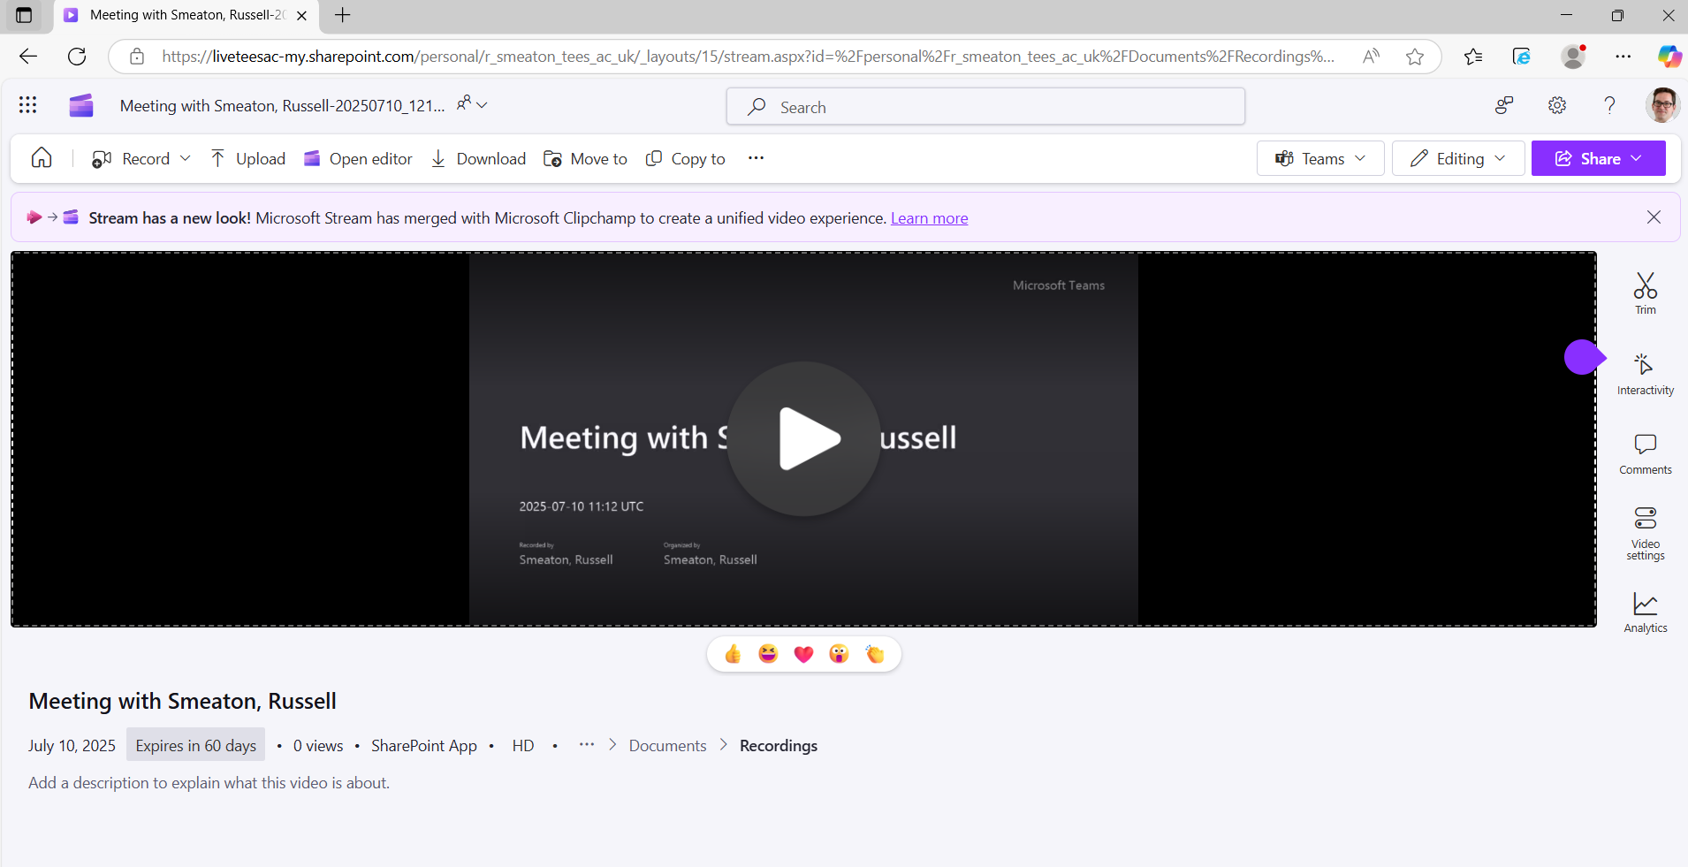1688x867 pixels.
Task: Open sharing status dropdown beside title
Action: click(x=472, y=104)
